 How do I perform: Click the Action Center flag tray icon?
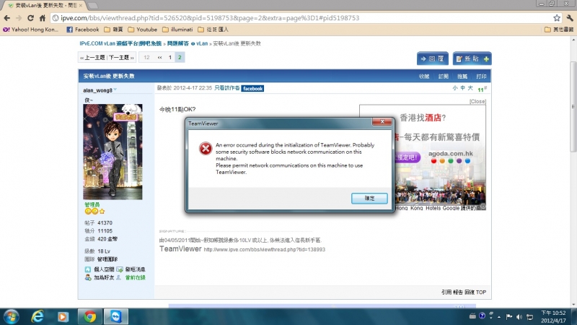tap(509, 316)
